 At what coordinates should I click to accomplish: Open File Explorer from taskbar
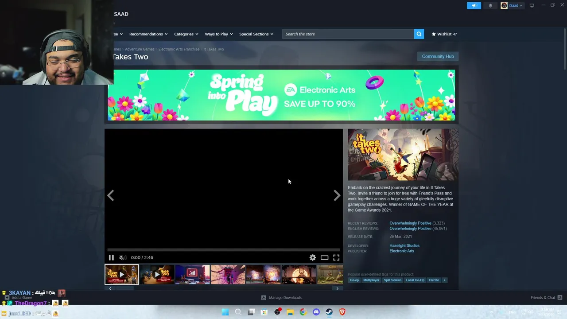click(290, 312)
